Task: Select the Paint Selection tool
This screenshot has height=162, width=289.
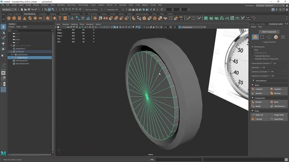Action: [3, 38]
